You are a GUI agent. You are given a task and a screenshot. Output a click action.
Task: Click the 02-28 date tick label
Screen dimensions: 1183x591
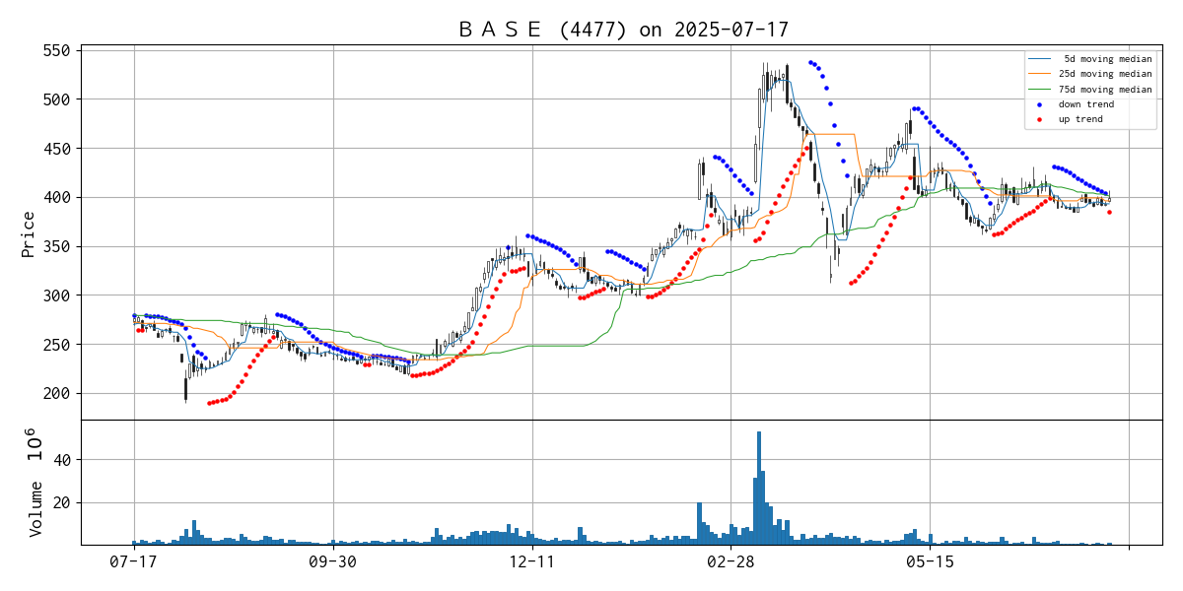pyautogui.click(x=731, y=562)
